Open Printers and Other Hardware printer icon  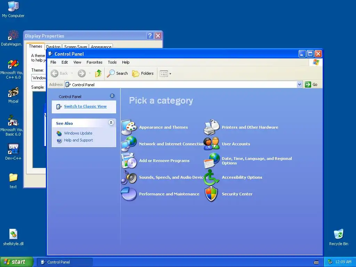[x=212, y=127]
